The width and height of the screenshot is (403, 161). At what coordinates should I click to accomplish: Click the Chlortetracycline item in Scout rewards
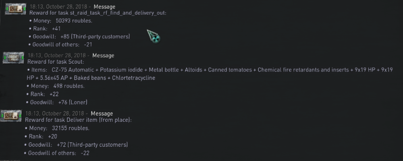click(134, 78)
